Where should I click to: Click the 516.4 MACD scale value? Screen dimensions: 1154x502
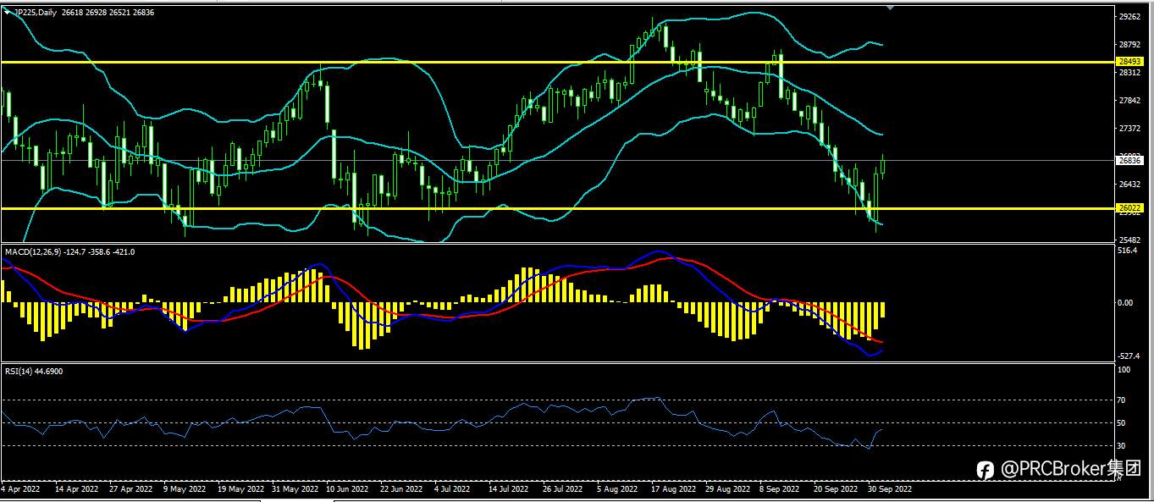(x=1127, y=251)
